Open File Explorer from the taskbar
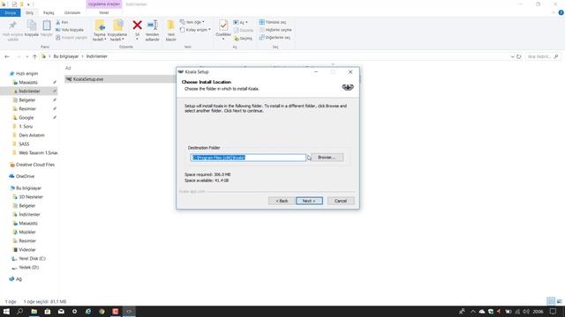 (x=34, y=311)
